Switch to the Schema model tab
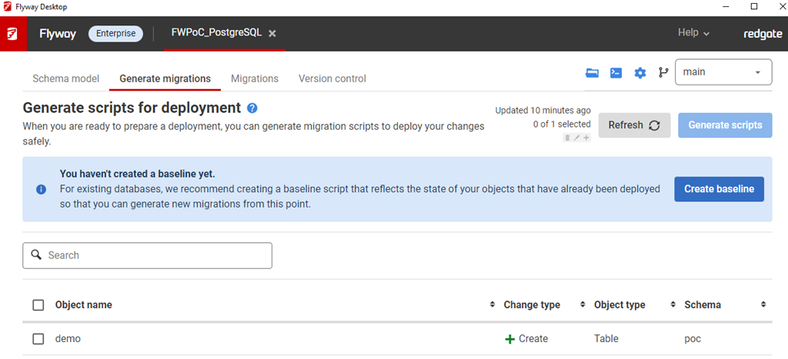The height and width of the screenshot is (359, 788). (65, 78)
